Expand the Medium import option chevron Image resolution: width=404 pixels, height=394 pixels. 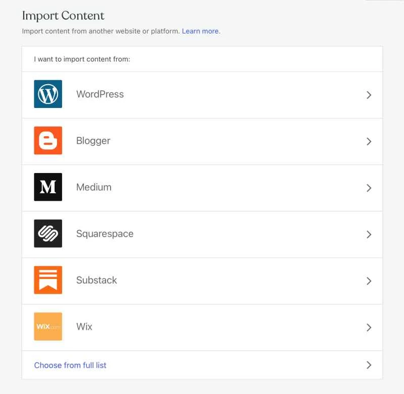point(369,188)
